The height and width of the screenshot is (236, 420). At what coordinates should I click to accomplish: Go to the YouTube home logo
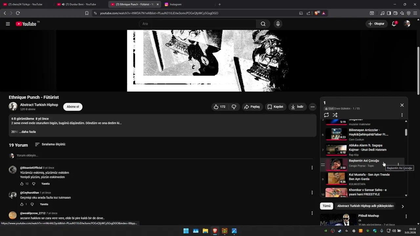click(x=26, y=24)
